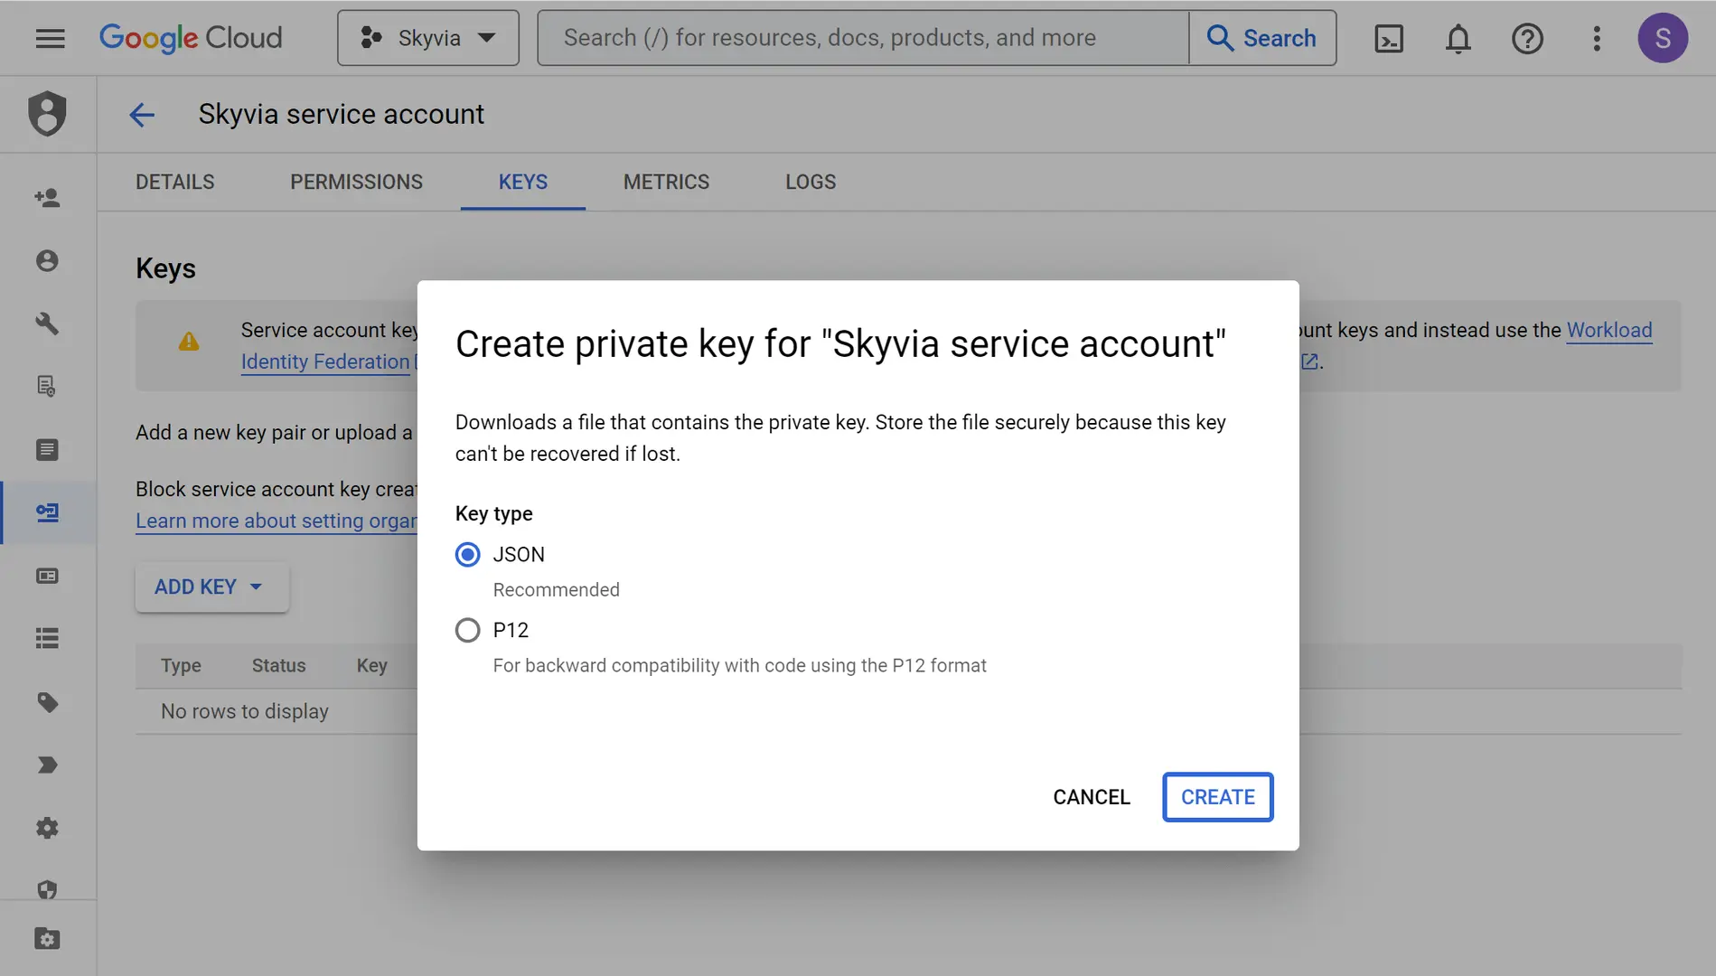Click CANCEL in the dialog
This screenshot has width=1716, height=976.
point(1091,797)
